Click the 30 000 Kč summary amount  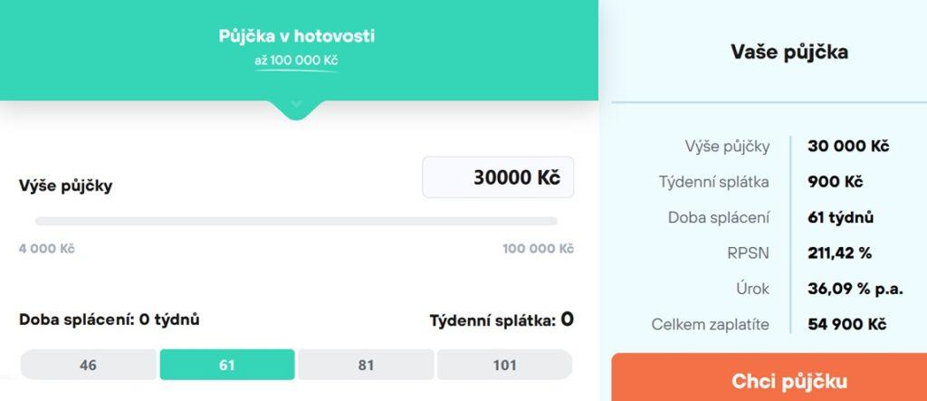pos(848,147)
